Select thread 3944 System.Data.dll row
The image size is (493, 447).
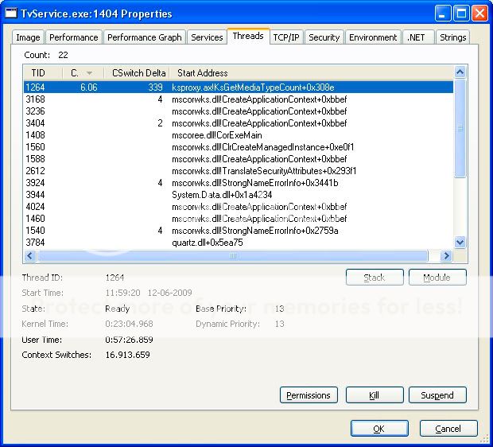pyautogui.click(x=223, y=195)
